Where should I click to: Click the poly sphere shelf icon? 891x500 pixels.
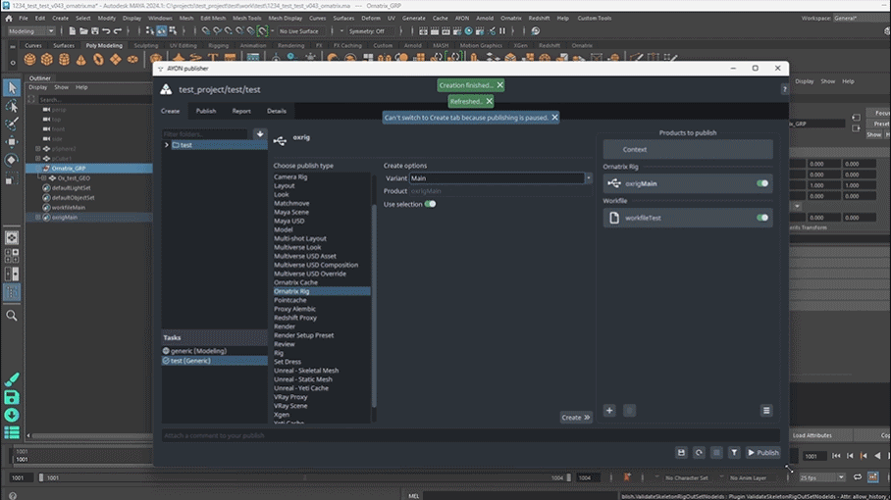pos(29,59)
